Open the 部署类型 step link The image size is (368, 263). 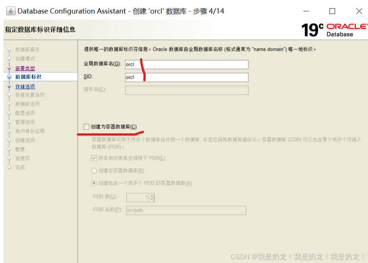25,68
